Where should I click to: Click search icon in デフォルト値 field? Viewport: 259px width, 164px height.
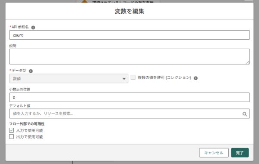[x=245, y=114]
